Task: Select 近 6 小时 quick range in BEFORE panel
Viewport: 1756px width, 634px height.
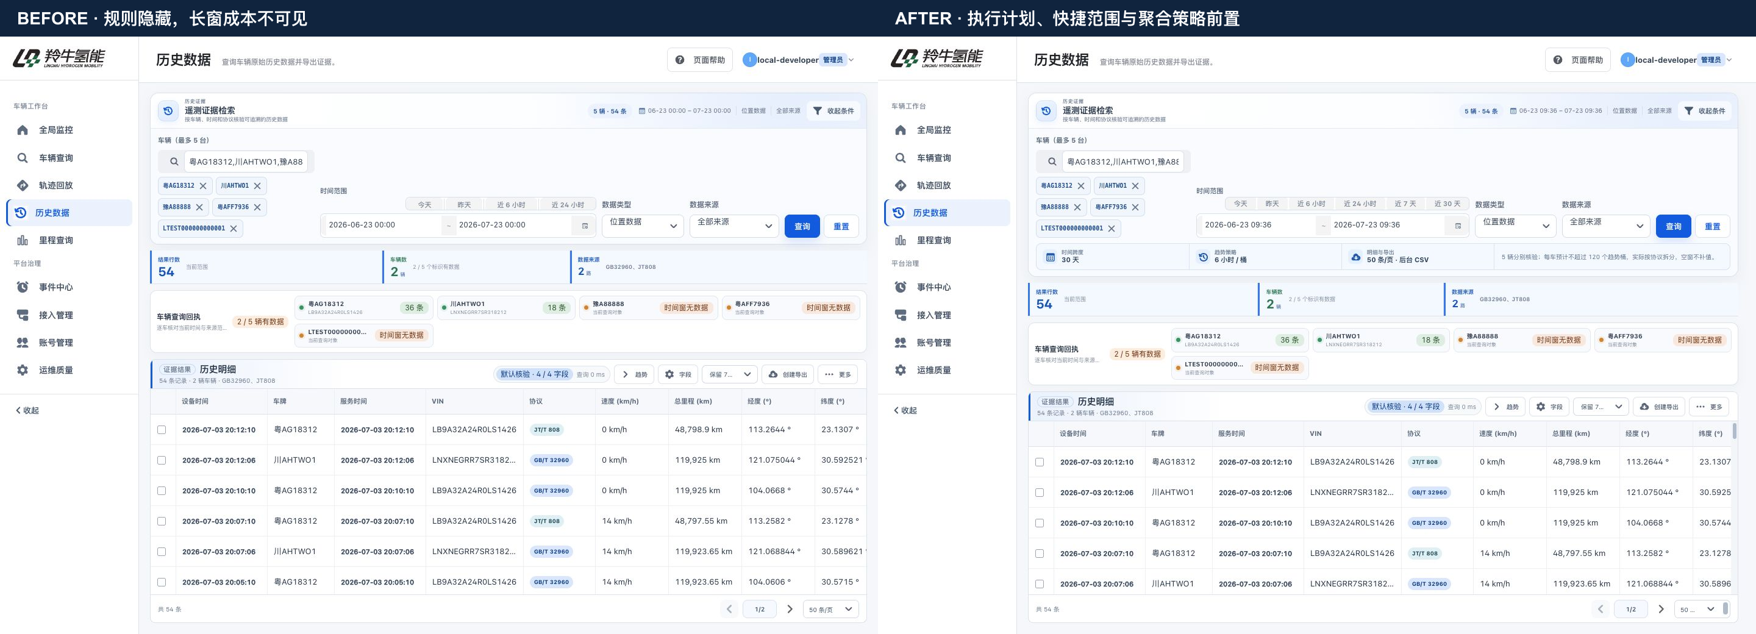Action: [x=510, y=204]
